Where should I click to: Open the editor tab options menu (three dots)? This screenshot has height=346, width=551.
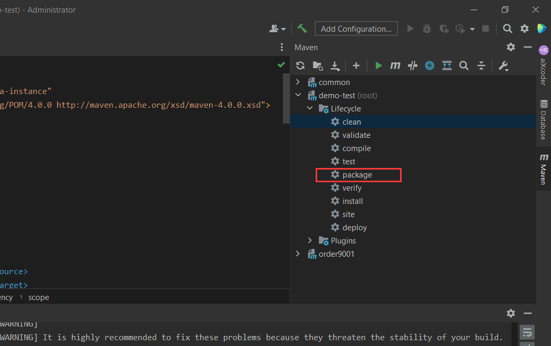[281, 47]
